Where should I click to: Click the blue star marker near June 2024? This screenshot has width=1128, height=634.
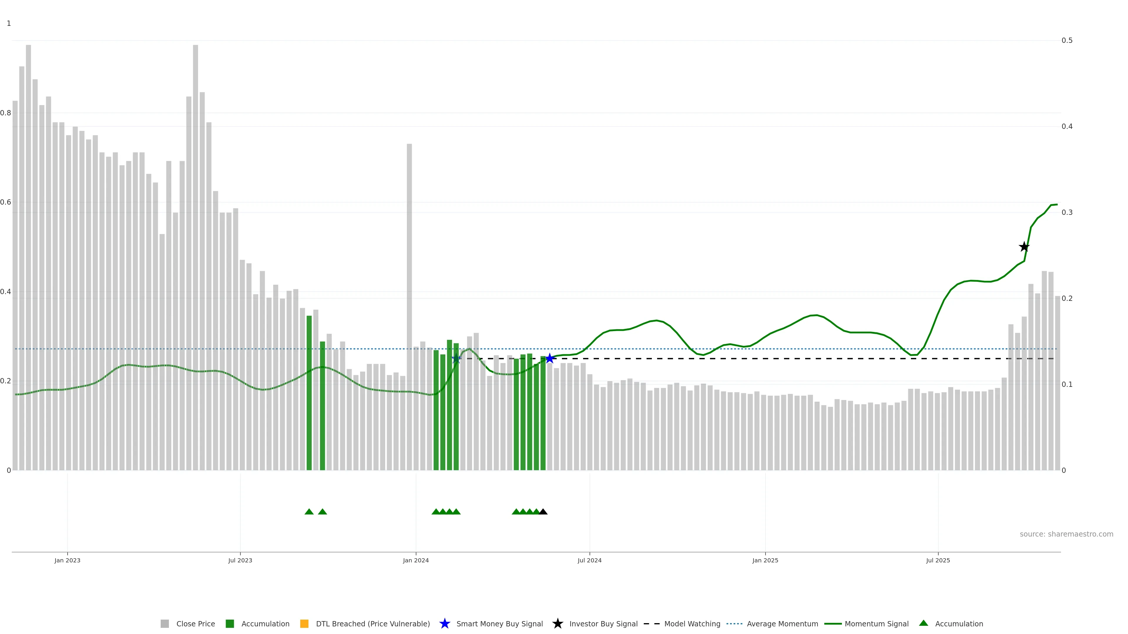point(550,358)
